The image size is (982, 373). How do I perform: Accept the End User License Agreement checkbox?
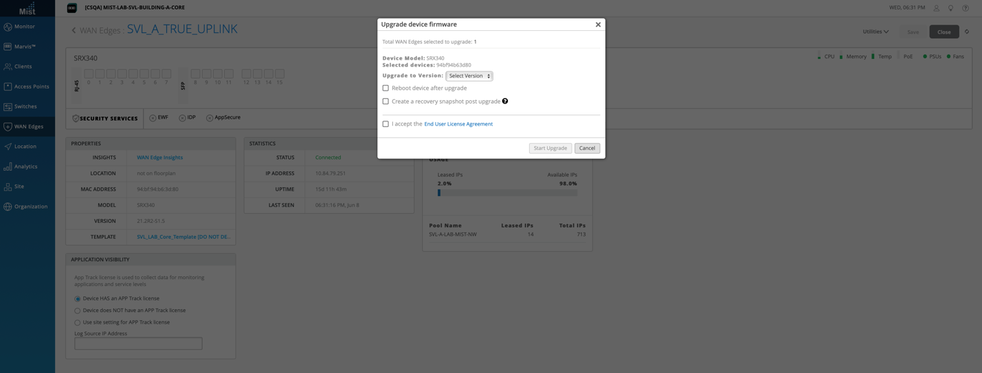click(386, 124)
